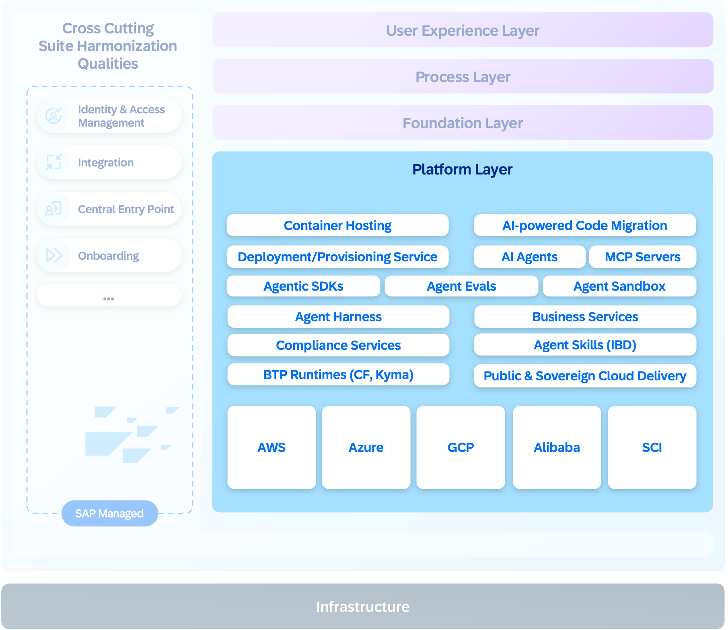Click the Central Entry Point icon
Image resolution: width=728 pixels, height=630 pixels.
[x=53, y=209]
